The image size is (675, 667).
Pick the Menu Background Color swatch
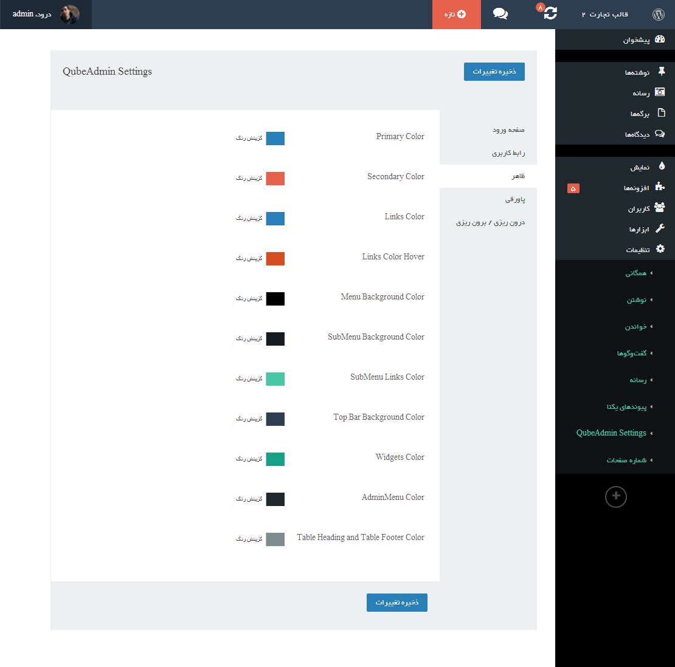[x=275, y=299]
